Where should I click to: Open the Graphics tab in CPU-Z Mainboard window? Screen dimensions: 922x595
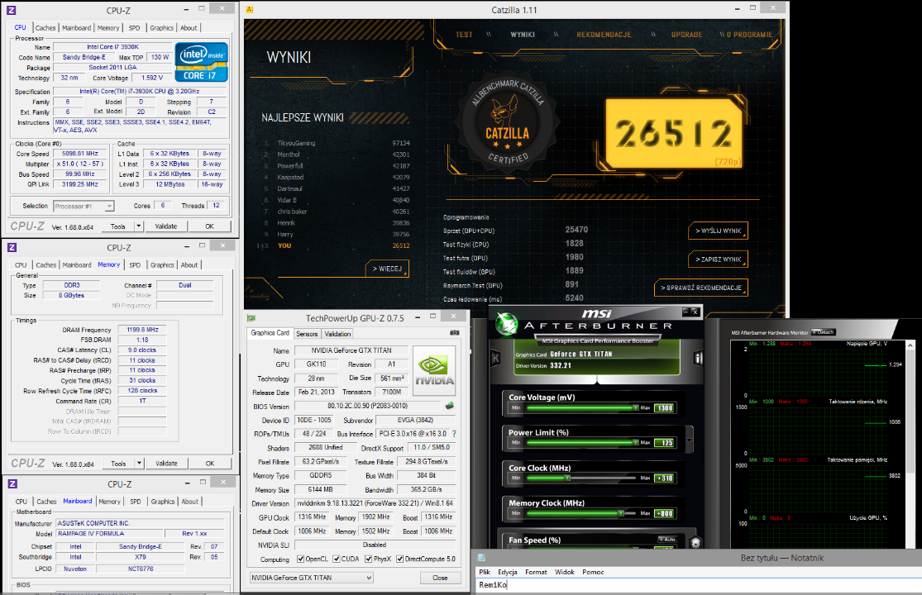tap(163, 502)
